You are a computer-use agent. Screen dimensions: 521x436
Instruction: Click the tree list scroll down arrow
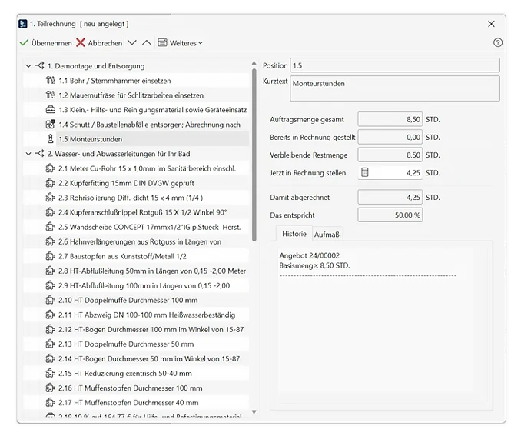click(254, 411)
